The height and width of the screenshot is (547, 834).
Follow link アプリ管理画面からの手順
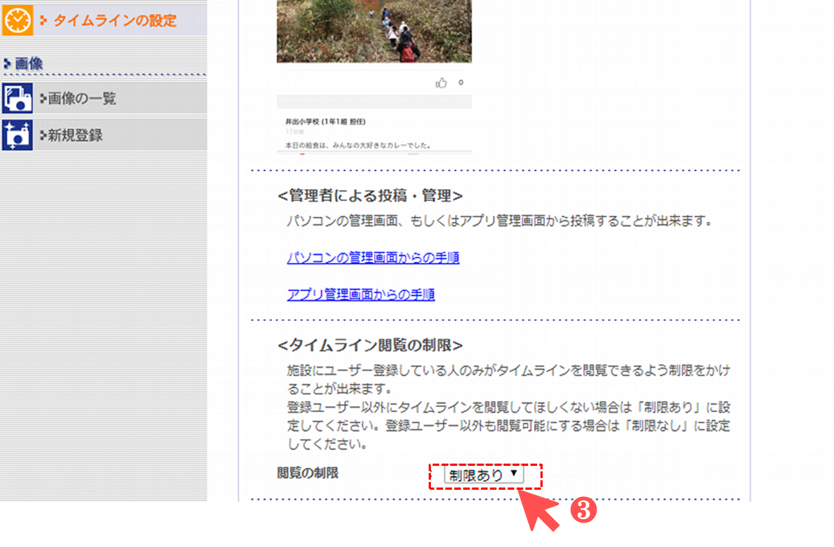(x=360, y=294)
